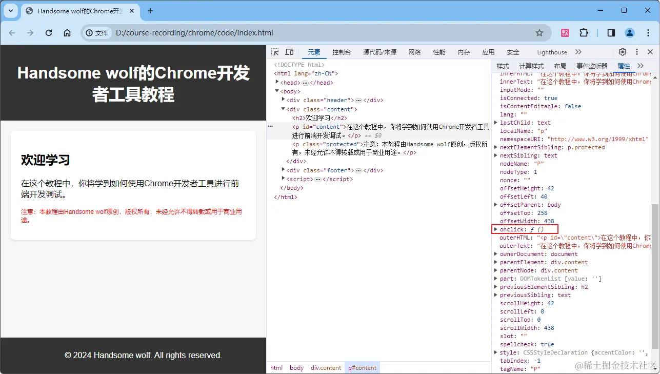Open the Extensions puzzle icon
This screenshot has height=374, width=660.
[584, 33]
